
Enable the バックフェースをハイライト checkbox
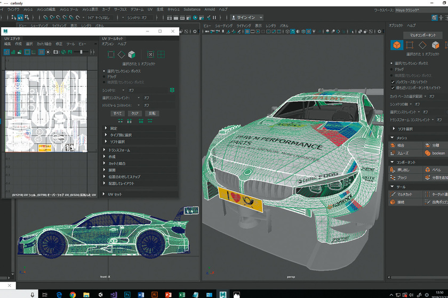pos(393,82)
